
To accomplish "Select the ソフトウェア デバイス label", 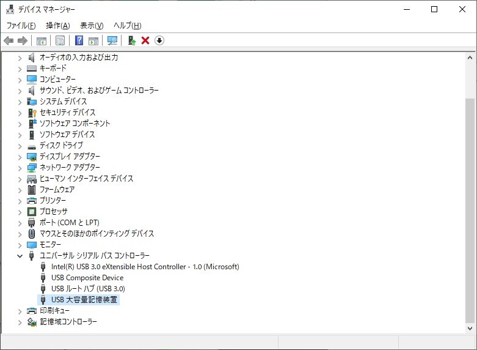I will [67, 135].
